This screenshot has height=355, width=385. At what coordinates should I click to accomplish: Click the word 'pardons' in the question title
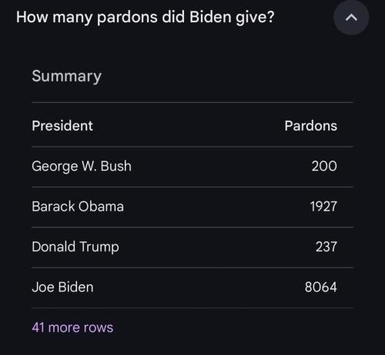pyautogui.click(x=127, y=18)
